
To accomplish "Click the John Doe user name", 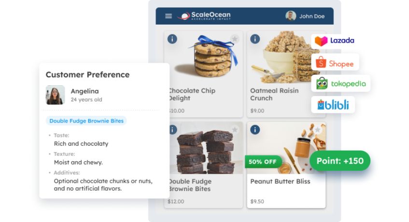I will (312, 16).
